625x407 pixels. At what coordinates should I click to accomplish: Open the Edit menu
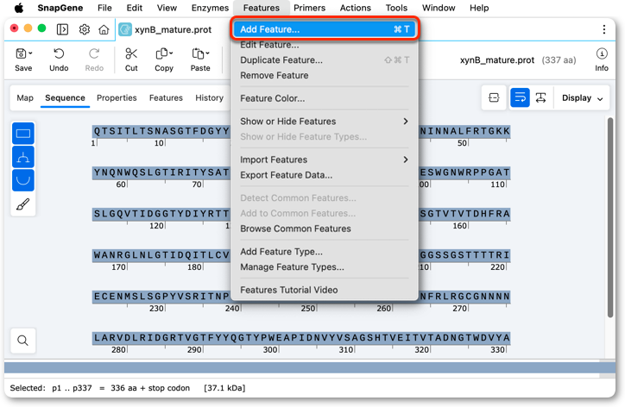(x=135, y=8)
